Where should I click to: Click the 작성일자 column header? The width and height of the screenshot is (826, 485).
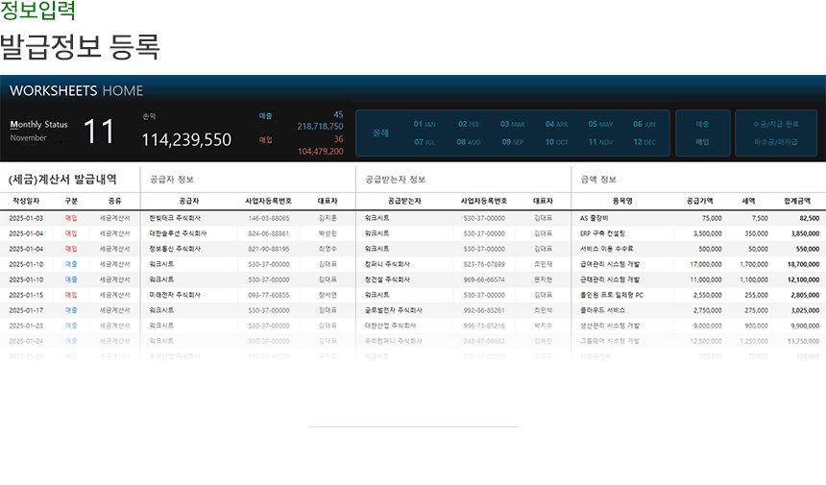28,201
